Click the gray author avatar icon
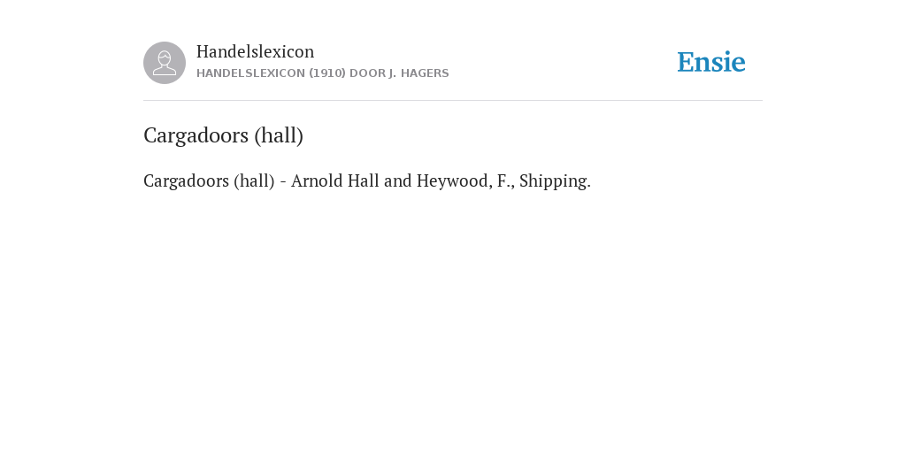906x453 pixels. [165, 63]
